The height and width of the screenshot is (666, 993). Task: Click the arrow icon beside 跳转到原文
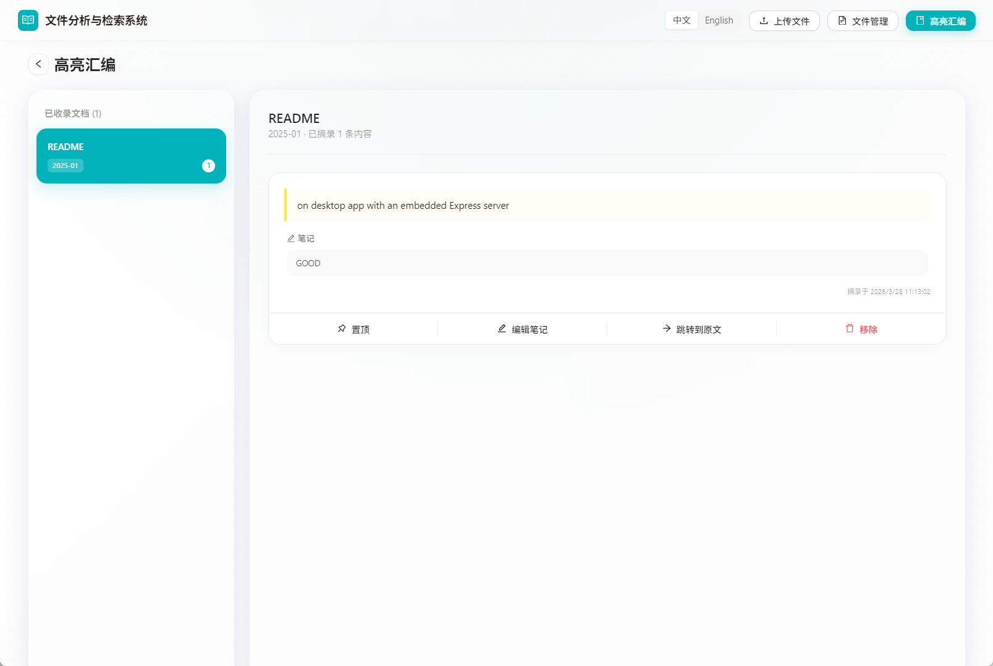click(x=666, y=329)
